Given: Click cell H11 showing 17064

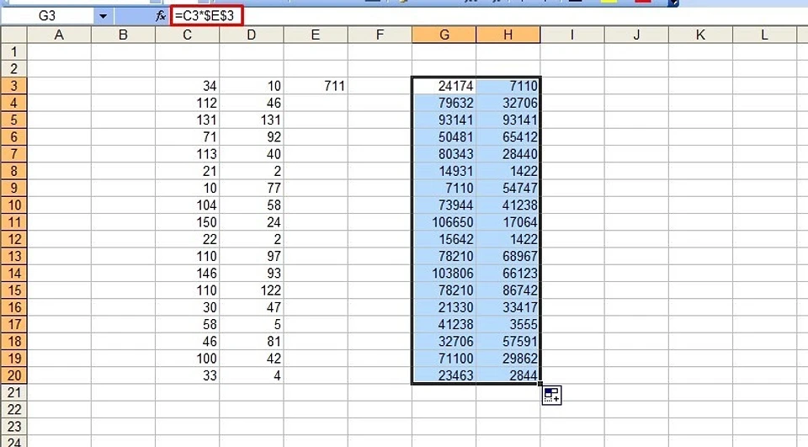Looking at the screenshot, I should tap(508, 222).
